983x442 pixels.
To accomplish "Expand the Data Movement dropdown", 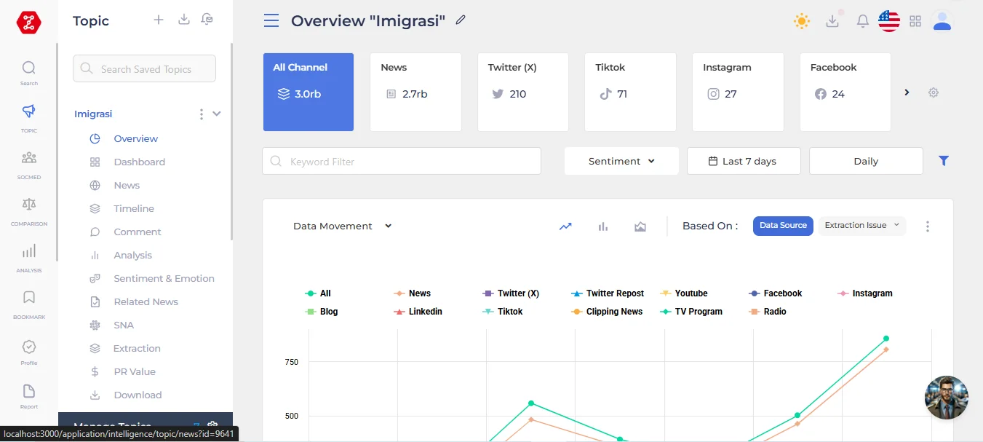I will coord(342,226).
